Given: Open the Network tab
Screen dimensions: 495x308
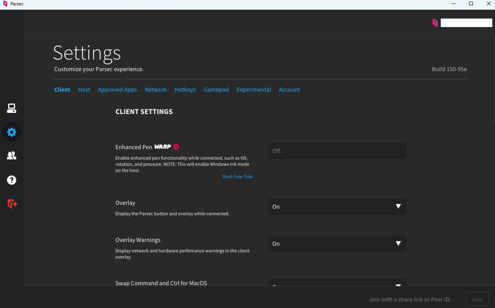Looking at the screenshot, I should click(156, 90).
